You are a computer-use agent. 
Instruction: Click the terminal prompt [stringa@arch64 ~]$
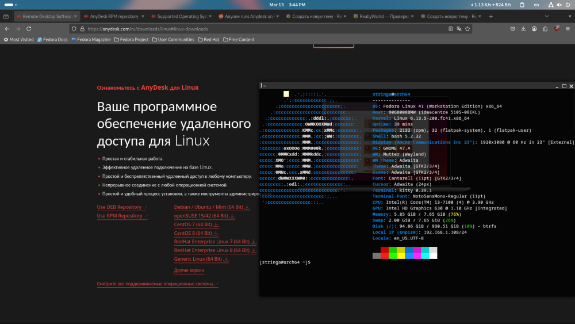[x=285, y=262]
